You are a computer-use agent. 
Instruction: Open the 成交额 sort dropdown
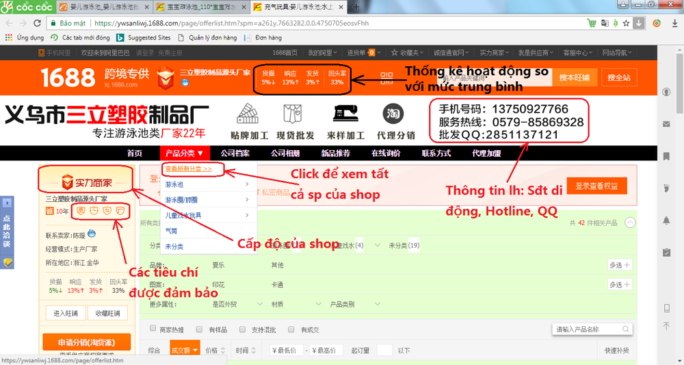pos(185,350)
